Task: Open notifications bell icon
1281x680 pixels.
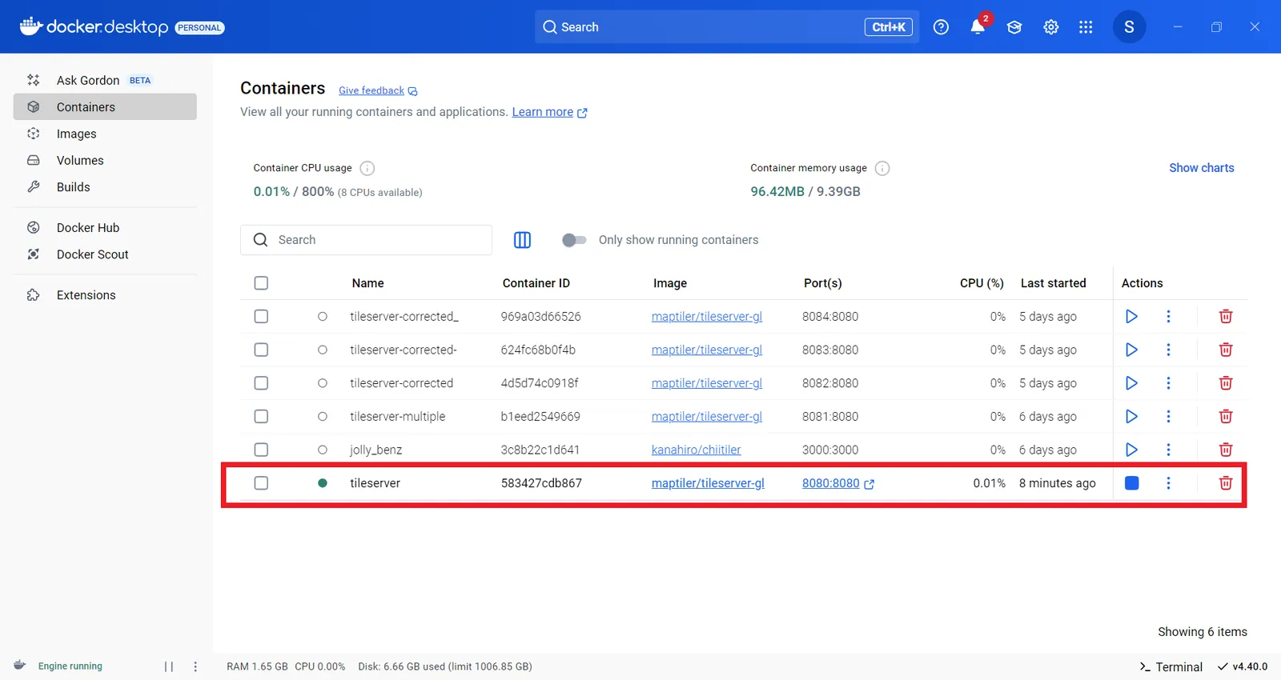Action: pyautogui.click(x=978, y=27)
